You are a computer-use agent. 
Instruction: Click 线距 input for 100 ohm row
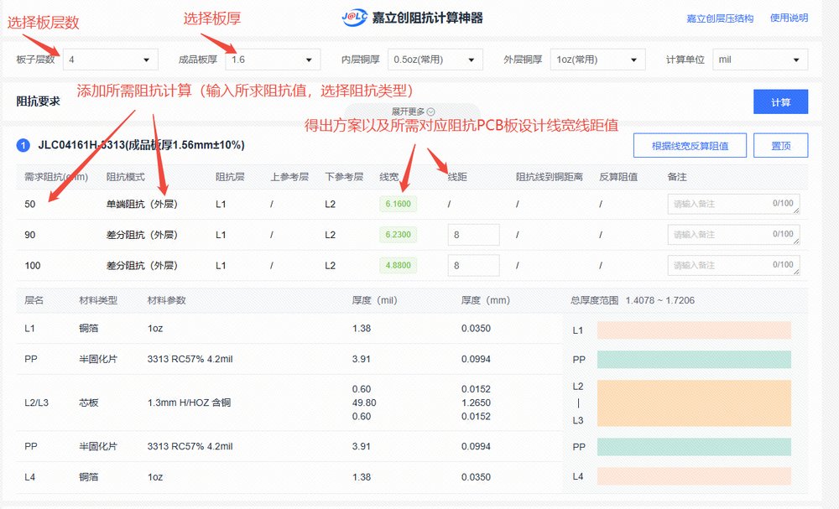pos(473,266)
